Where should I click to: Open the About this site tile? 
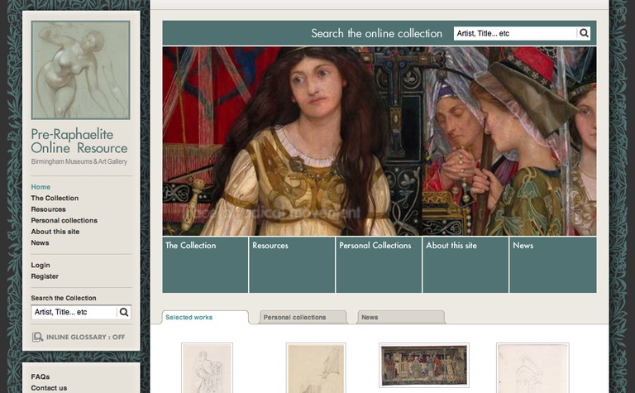(x=466, y=265)
